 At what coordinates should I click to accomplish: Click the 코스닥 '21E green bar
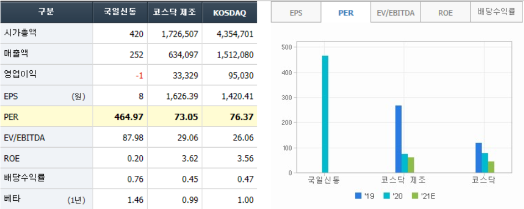click(x=491, y=168)
